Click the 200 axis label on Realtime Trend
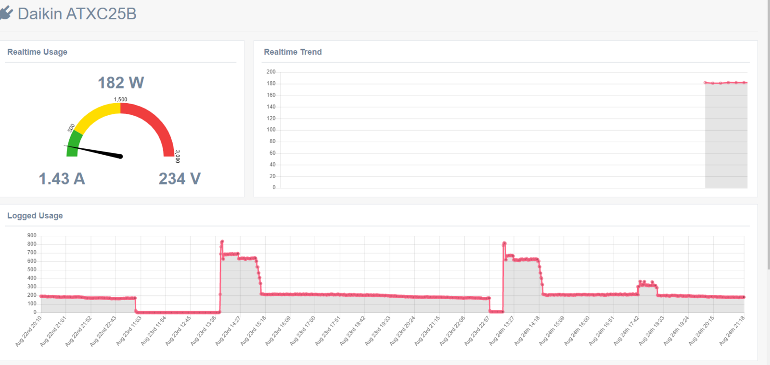Image resolution: width=770 pixels, height=365 pixels. [271, 72]
